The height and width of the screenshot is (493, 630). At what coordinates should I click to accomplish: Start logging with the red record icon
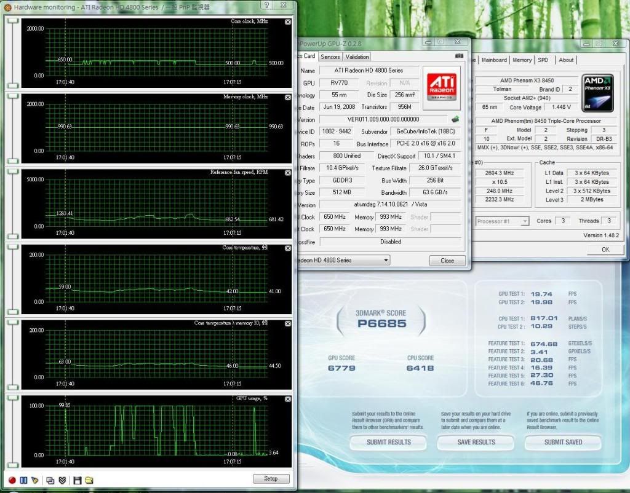point(12,480)
